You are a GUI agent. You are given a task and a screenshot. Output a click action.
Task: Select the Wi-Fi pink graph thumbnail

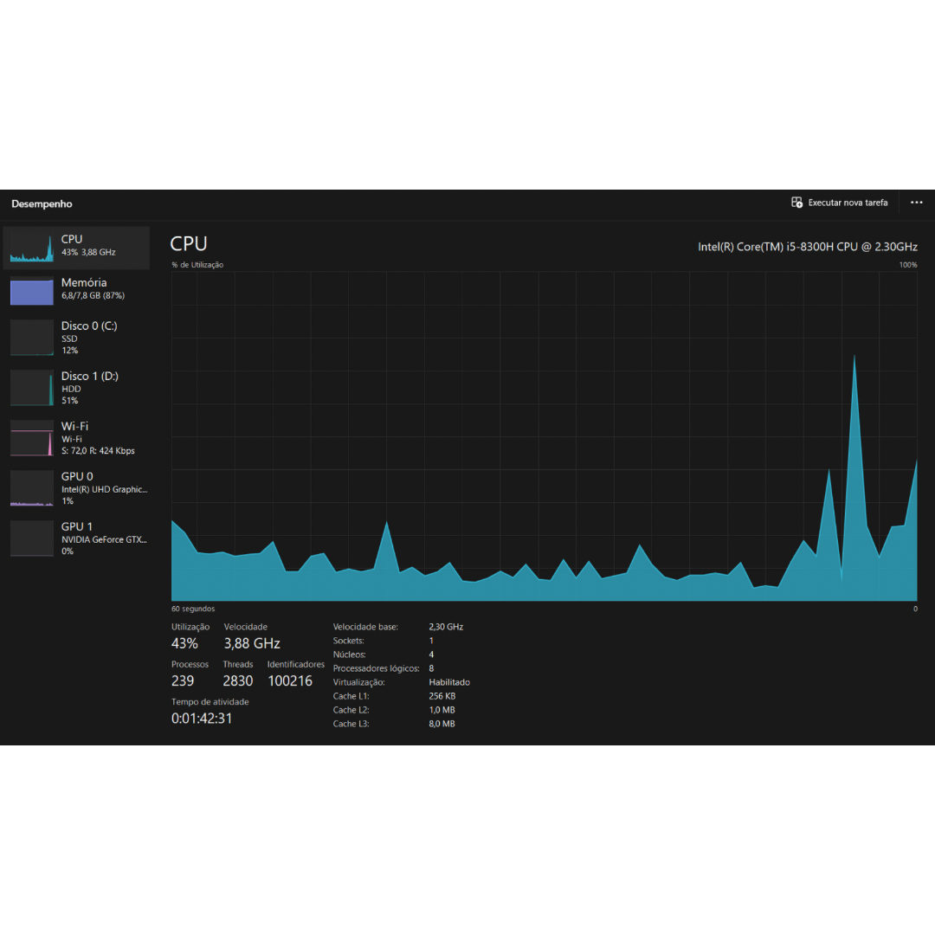(32, 438)
